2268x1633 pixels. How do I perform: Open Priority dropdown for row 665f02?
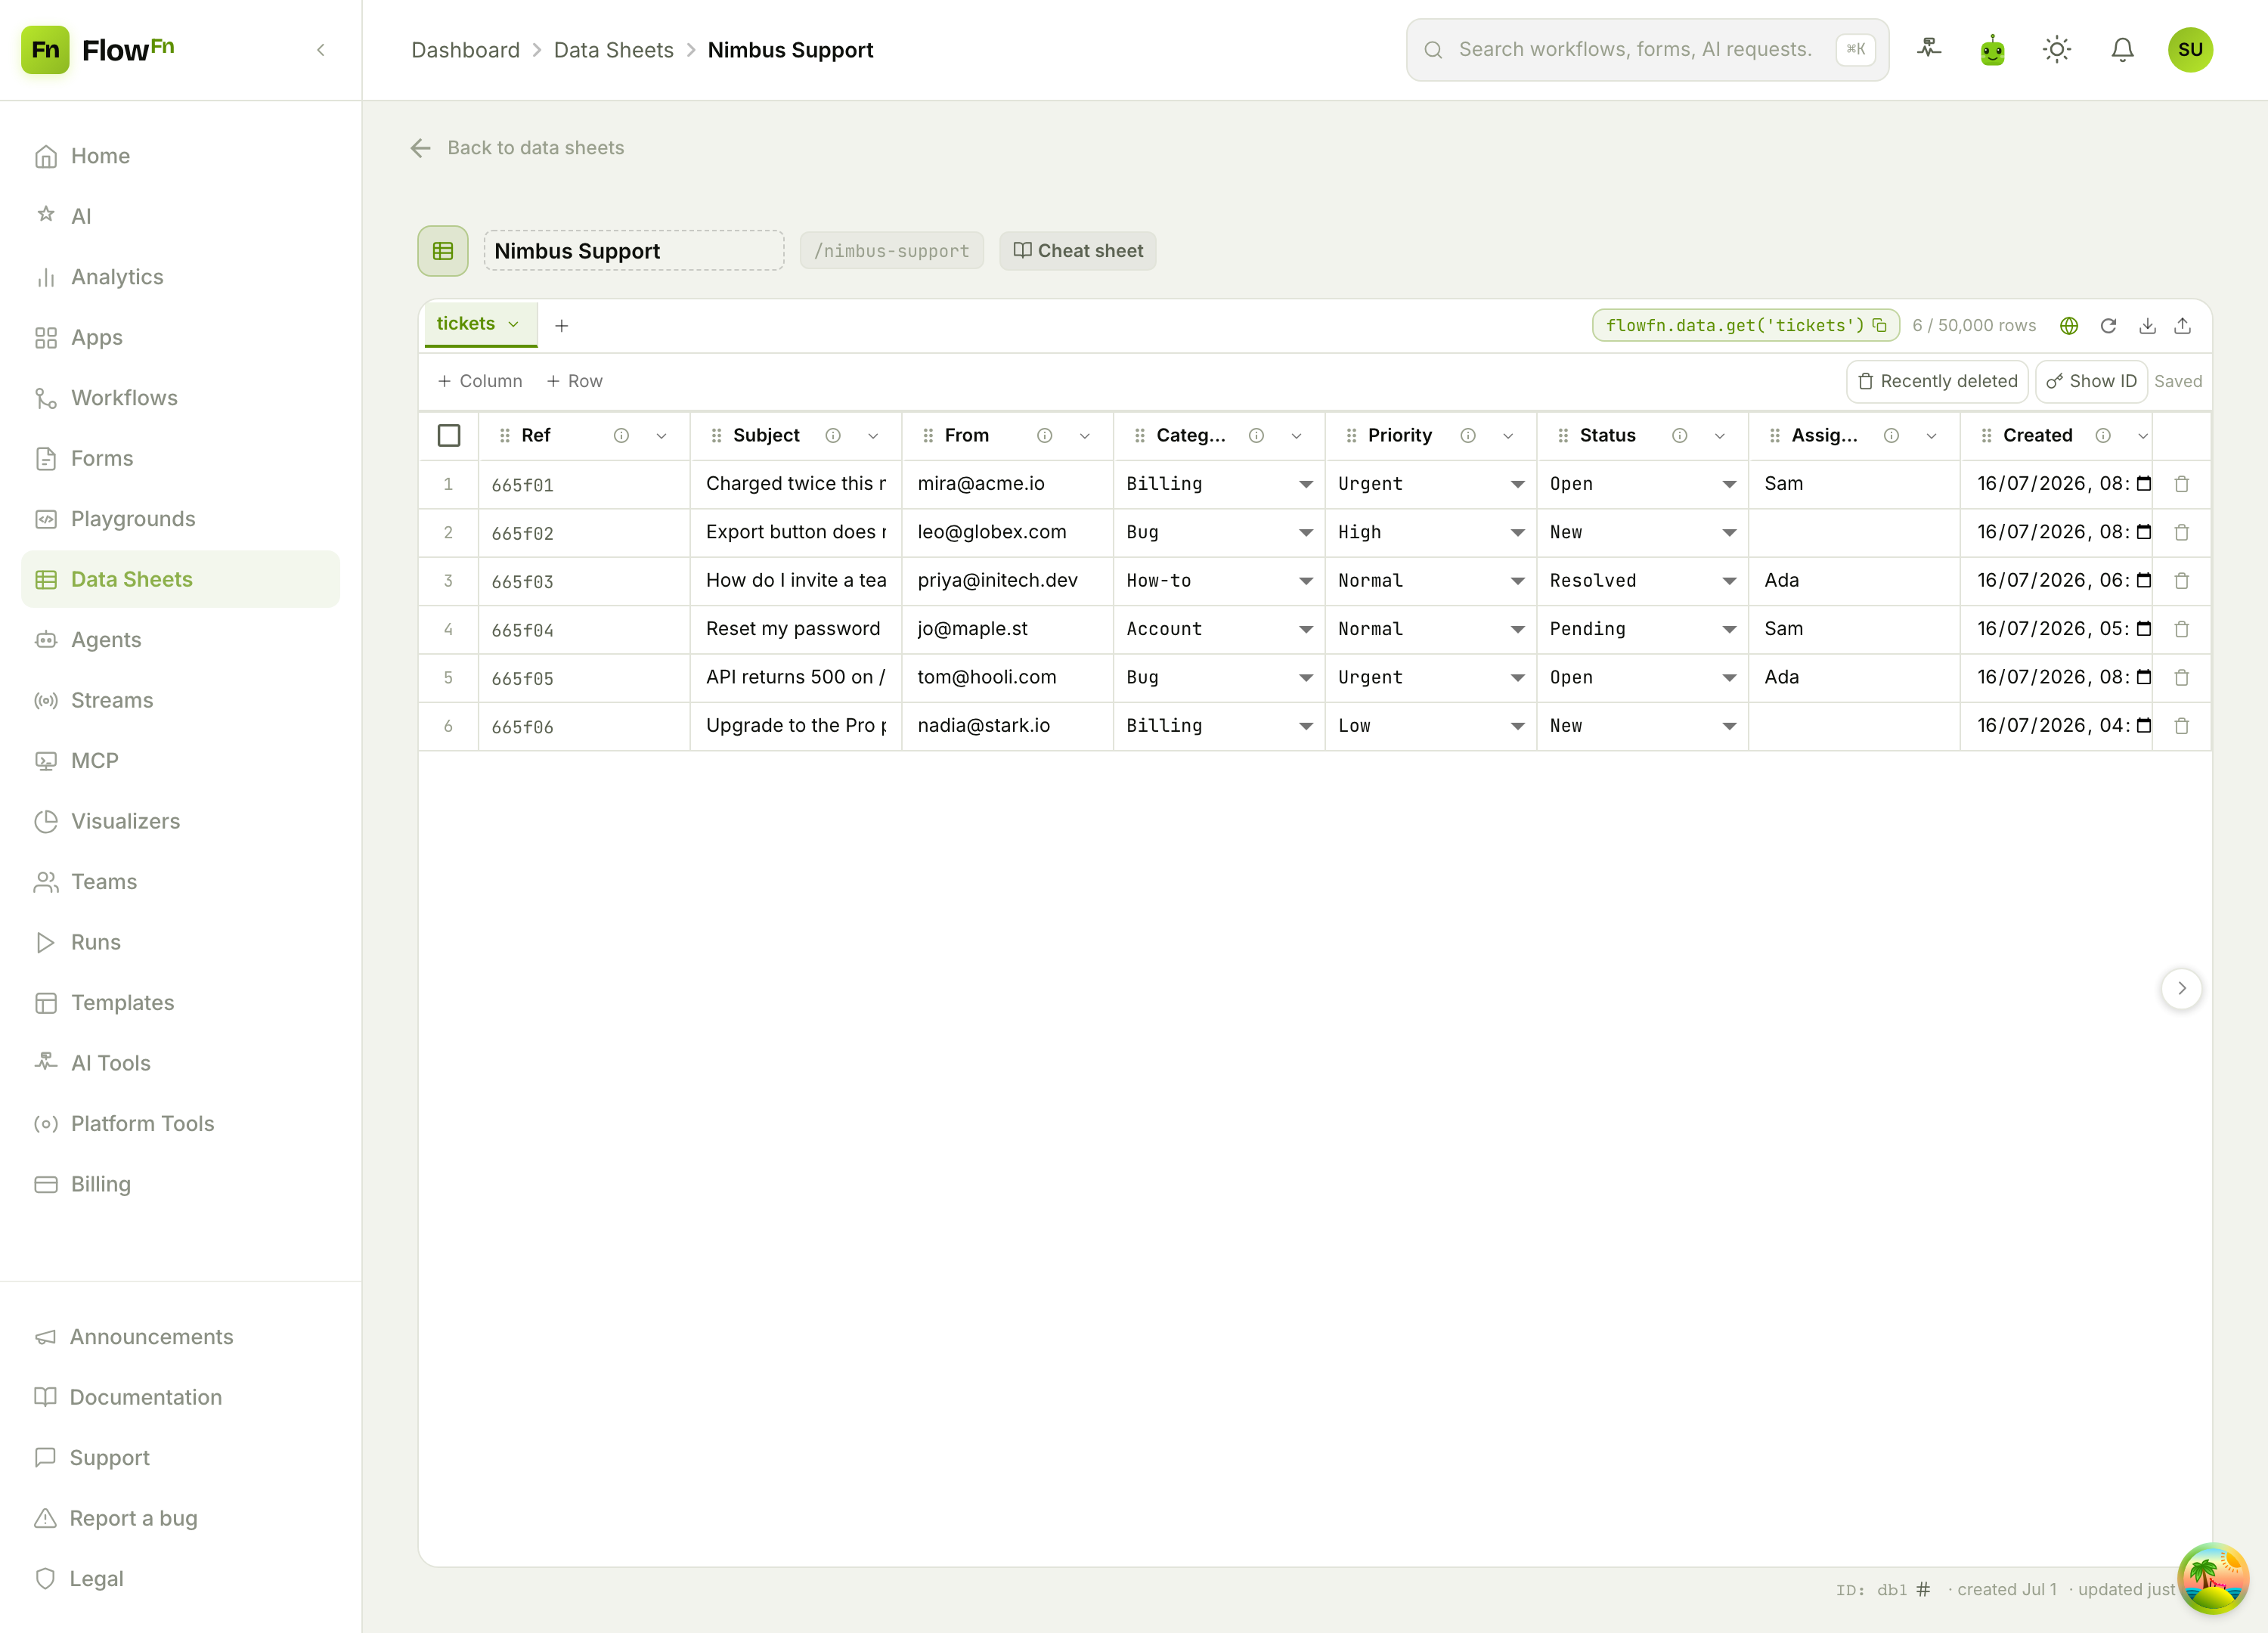pos(1431,533)
